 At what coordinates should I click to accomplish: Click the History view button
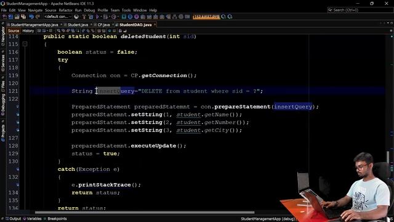(x=28, y=31)
